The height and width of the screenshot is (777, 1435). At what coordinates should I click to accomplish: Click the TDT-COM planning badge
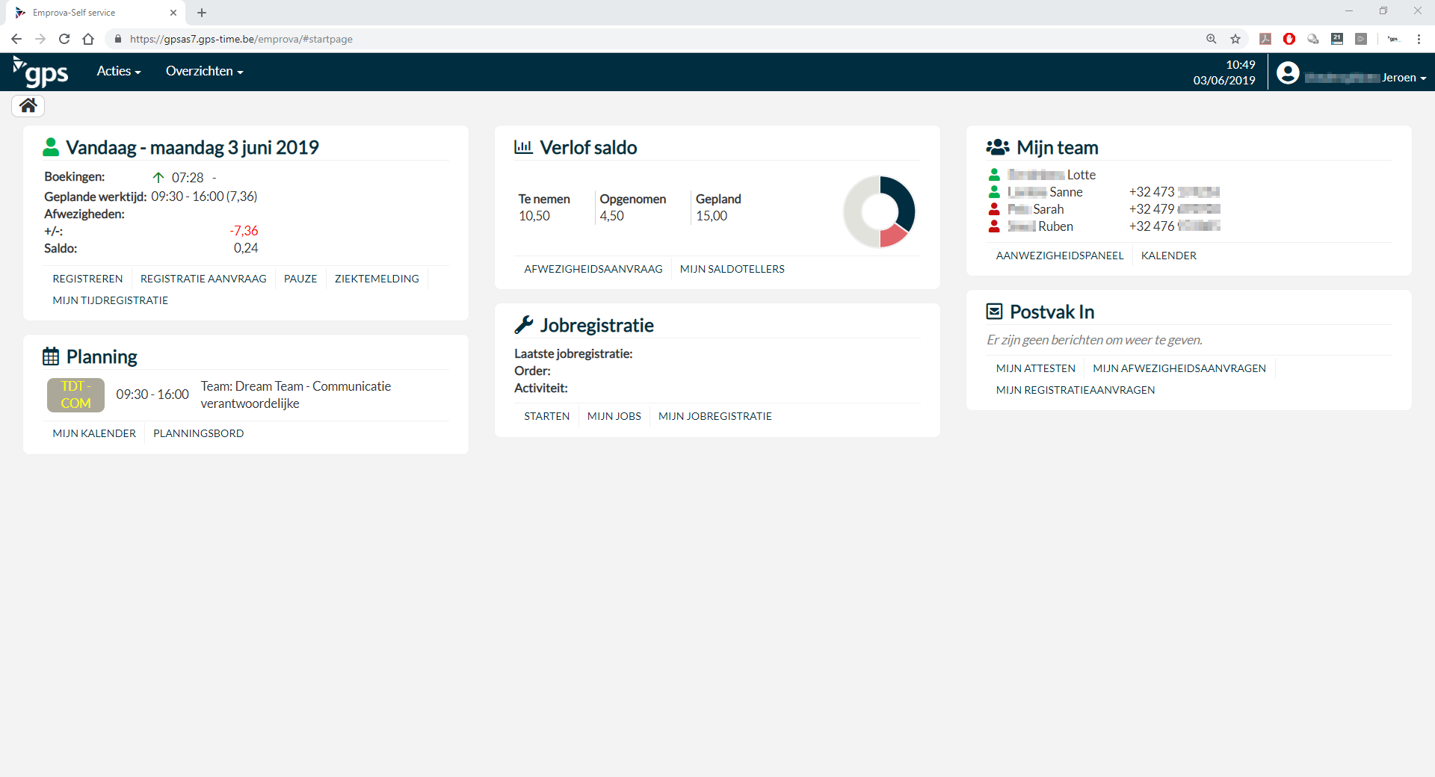pos(75,394)
